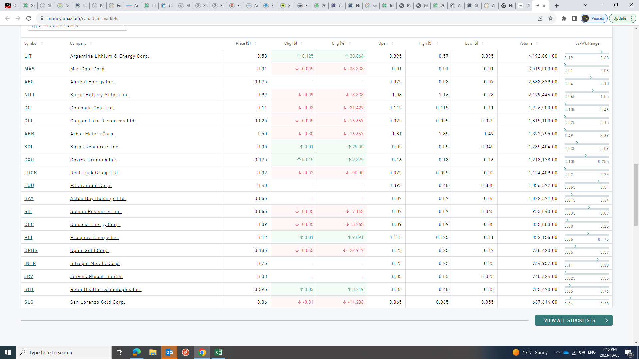Expand the Type Volume Actives dropdown
This screenshot has height=359, width=639.
pyautogui.click(x=77, y=26)
